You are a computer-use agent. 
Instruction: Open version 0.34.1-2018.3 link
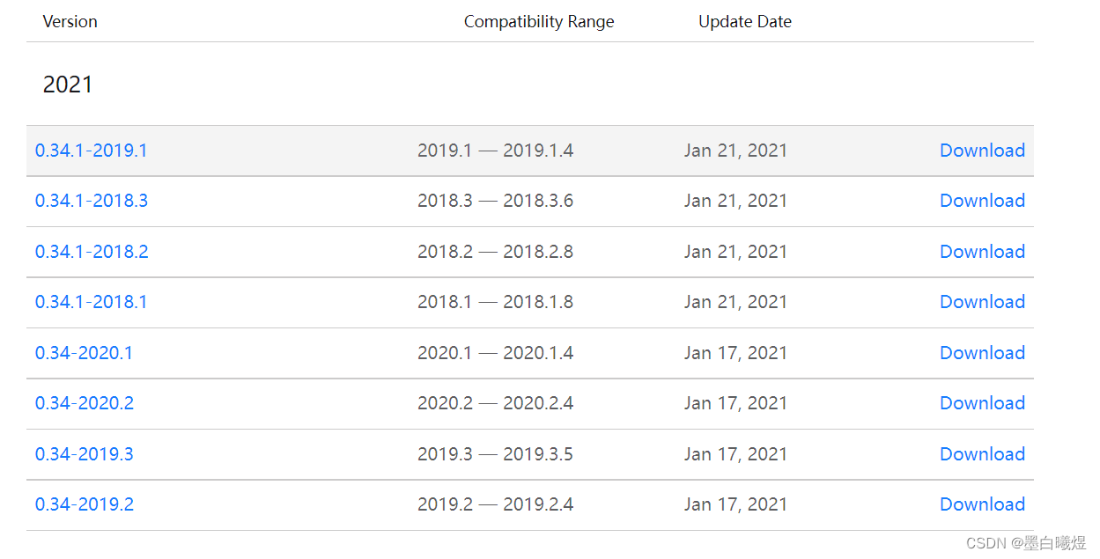point(92,201)
